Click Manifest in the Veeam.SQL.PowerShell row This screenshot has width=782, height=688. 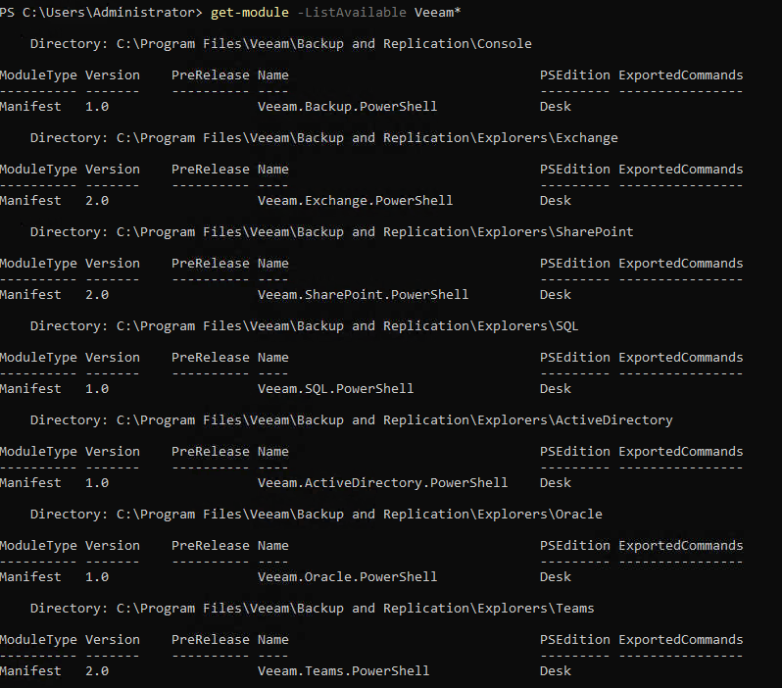point(30,389)
